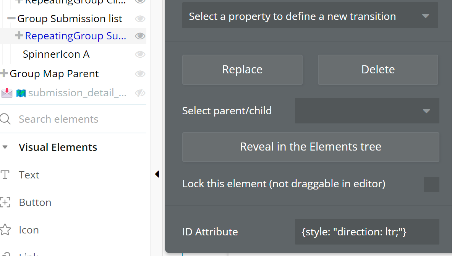This screenshot has height=256, width=452.
Task: Expand Group Map Parent tree node
Action: (4, 73)
